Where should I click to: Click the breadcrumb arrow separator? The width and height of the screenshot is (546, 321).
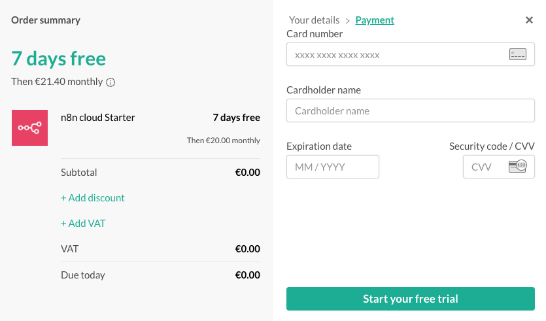tap(348, 20)
